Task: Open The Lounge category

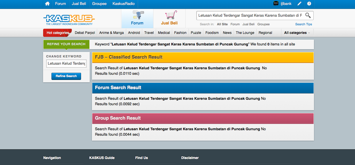Action: 245,33
